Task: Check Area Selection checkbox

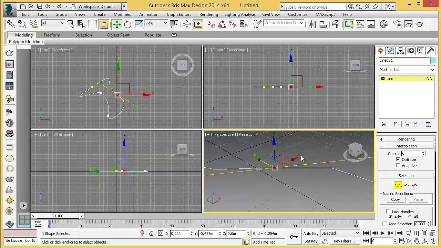Action: [x=384, y=224]
